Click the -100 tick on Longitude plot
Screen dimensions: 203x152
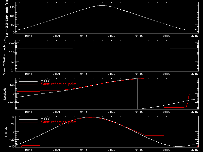pyautogui.click(x=11, y=102)
